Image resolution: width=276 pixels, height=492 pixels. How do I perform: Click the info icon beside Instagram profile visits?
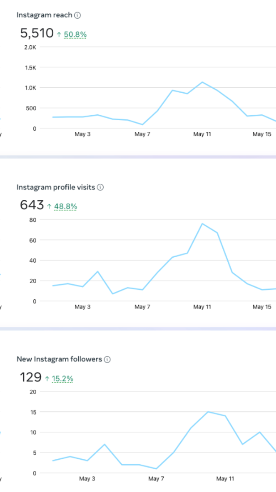100,187
